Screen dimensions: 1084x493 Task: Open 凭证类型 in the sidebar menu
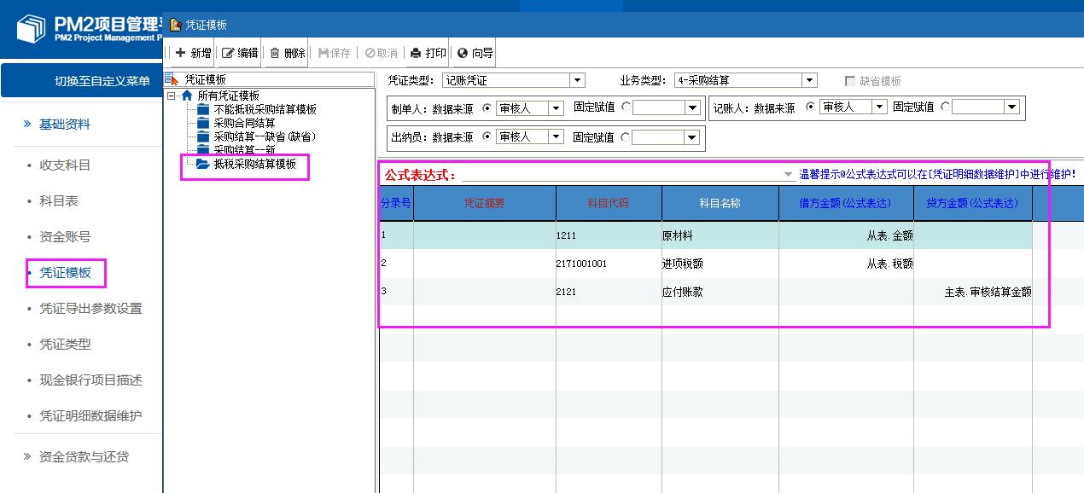pyautogui.click(x=65, y=345)
